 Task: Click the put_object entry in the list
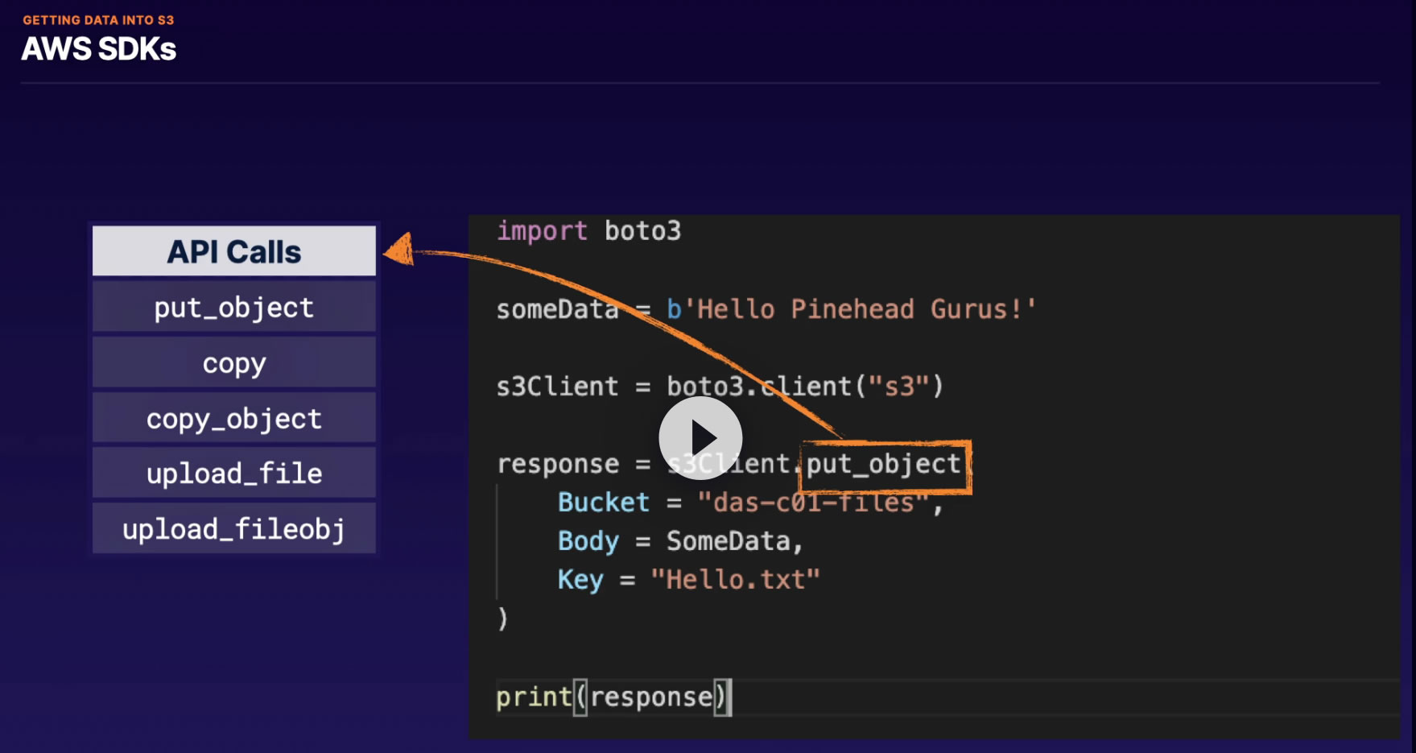pyautogui.click(x=233, y=307)
